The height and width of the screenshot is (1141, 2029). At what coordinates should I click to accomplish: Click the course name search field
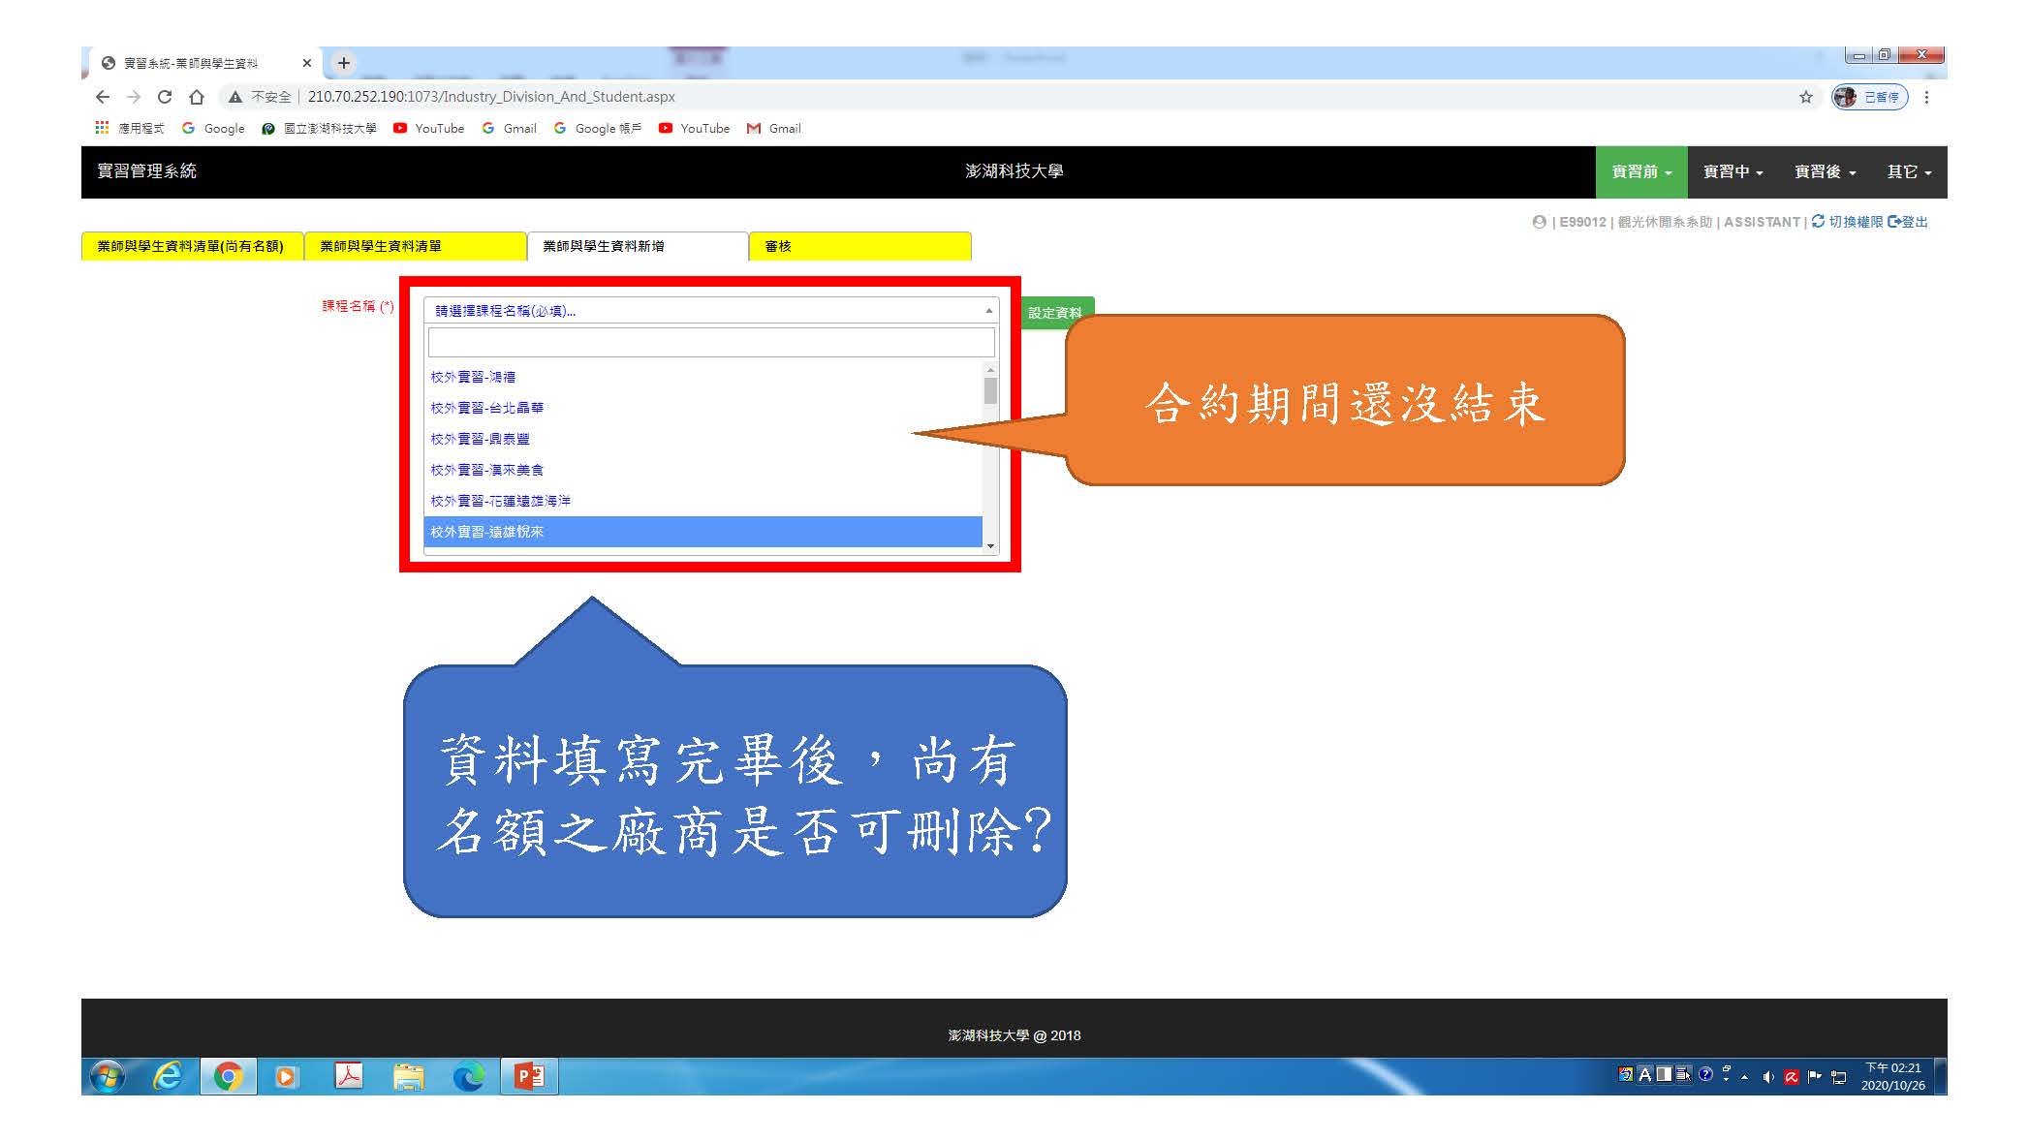coord(711,342)
